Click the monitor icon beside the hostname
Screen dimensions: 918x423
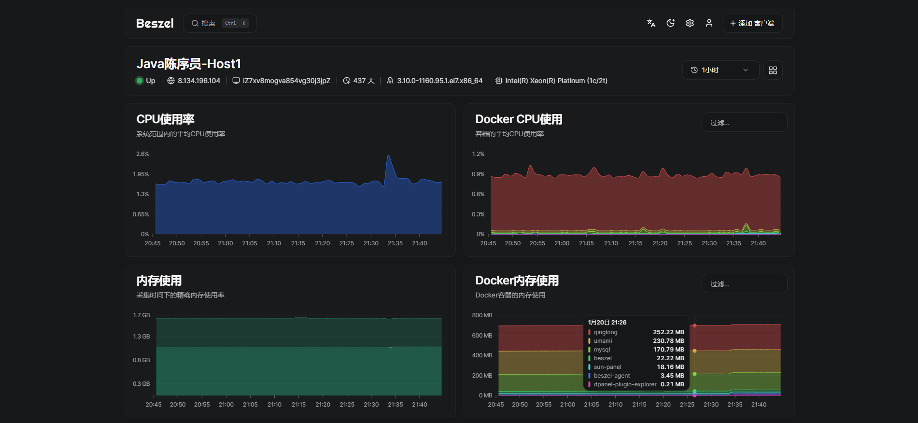coord(236,81)
